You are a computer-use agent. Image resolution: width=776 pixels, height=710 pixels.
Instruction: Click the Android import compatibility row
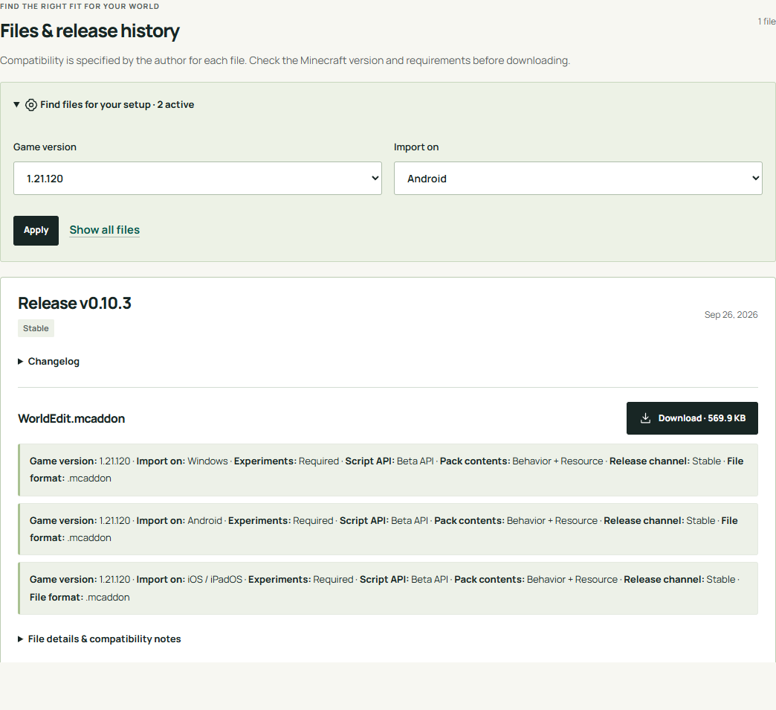[388, 529]
